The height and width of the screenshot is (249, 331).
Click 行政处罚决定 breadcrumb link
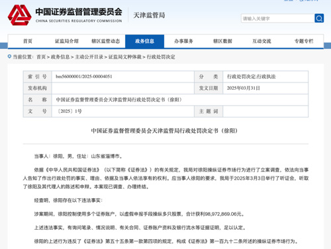pos(161,57)
